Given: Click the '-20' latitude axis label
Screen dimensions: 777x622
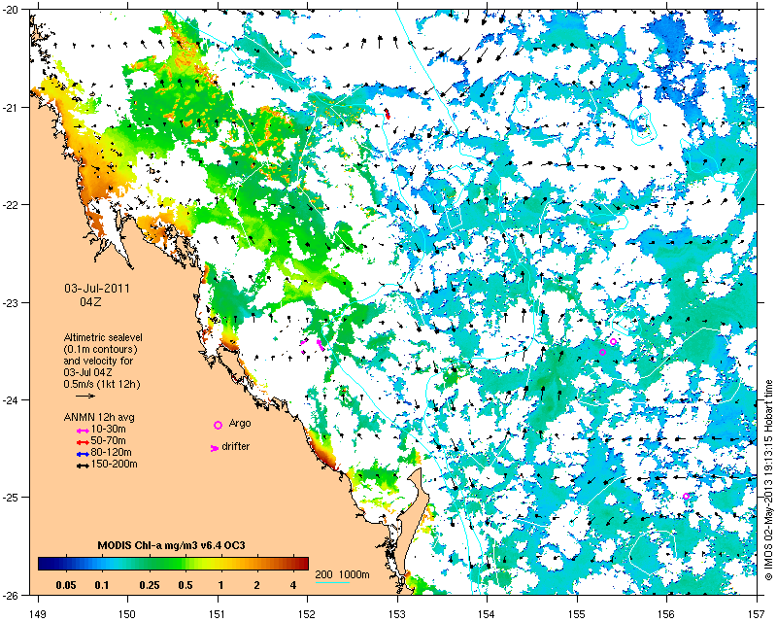Looking at the screenshot, I should coord(10,10).
